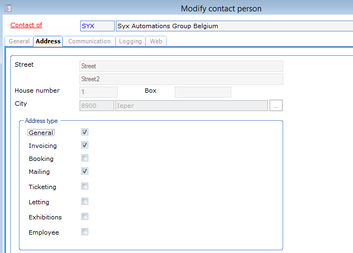Image resolution: width=353 pixels, height=253 pixels.
Task: Enable the Letting address type
Action: [84, 202]
